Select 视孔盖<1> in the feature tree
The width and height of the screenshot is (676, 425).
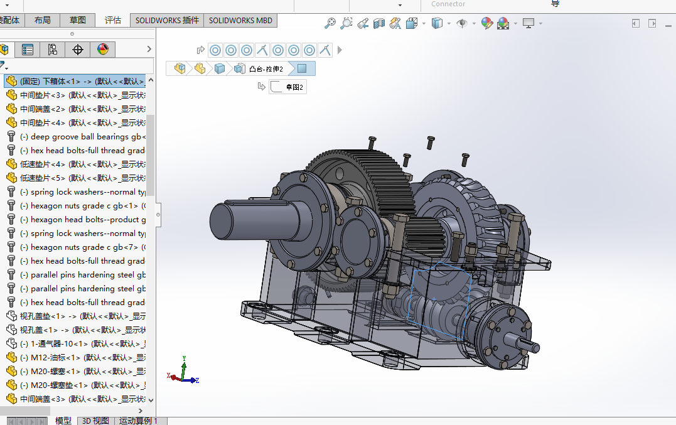pos(75,330)
